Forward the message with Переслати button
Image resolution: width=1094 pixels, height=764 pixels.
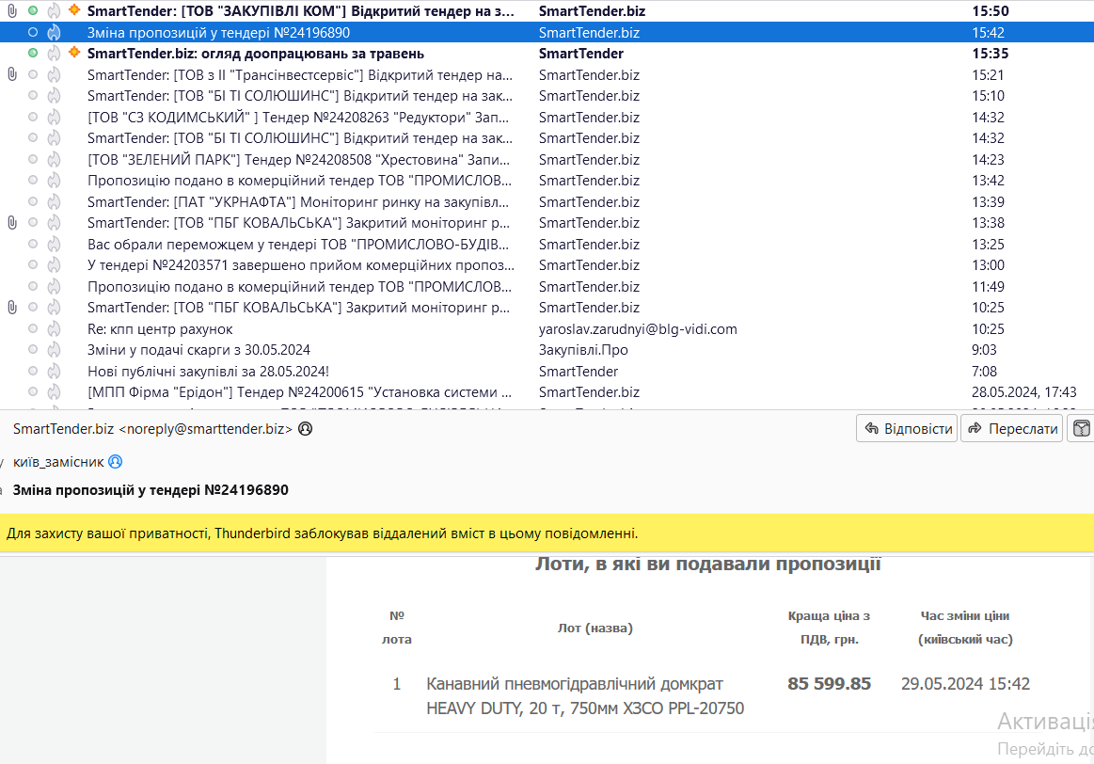1011,428
